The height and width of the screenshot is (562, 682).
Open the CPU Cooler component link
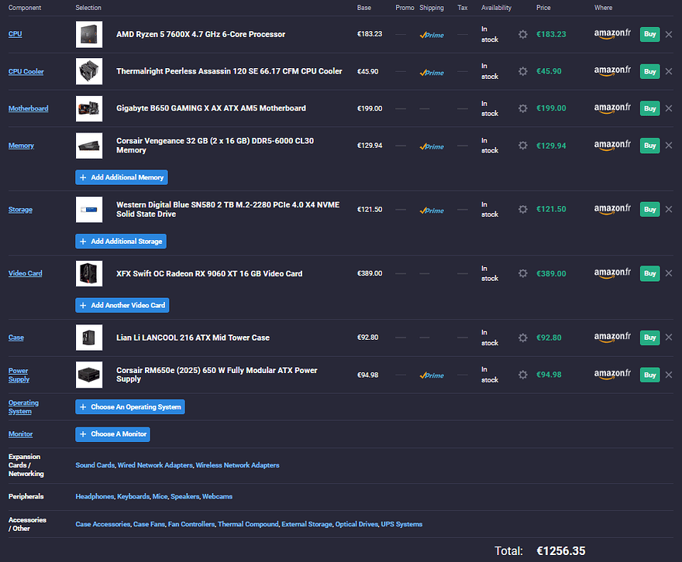click(26, 71)
